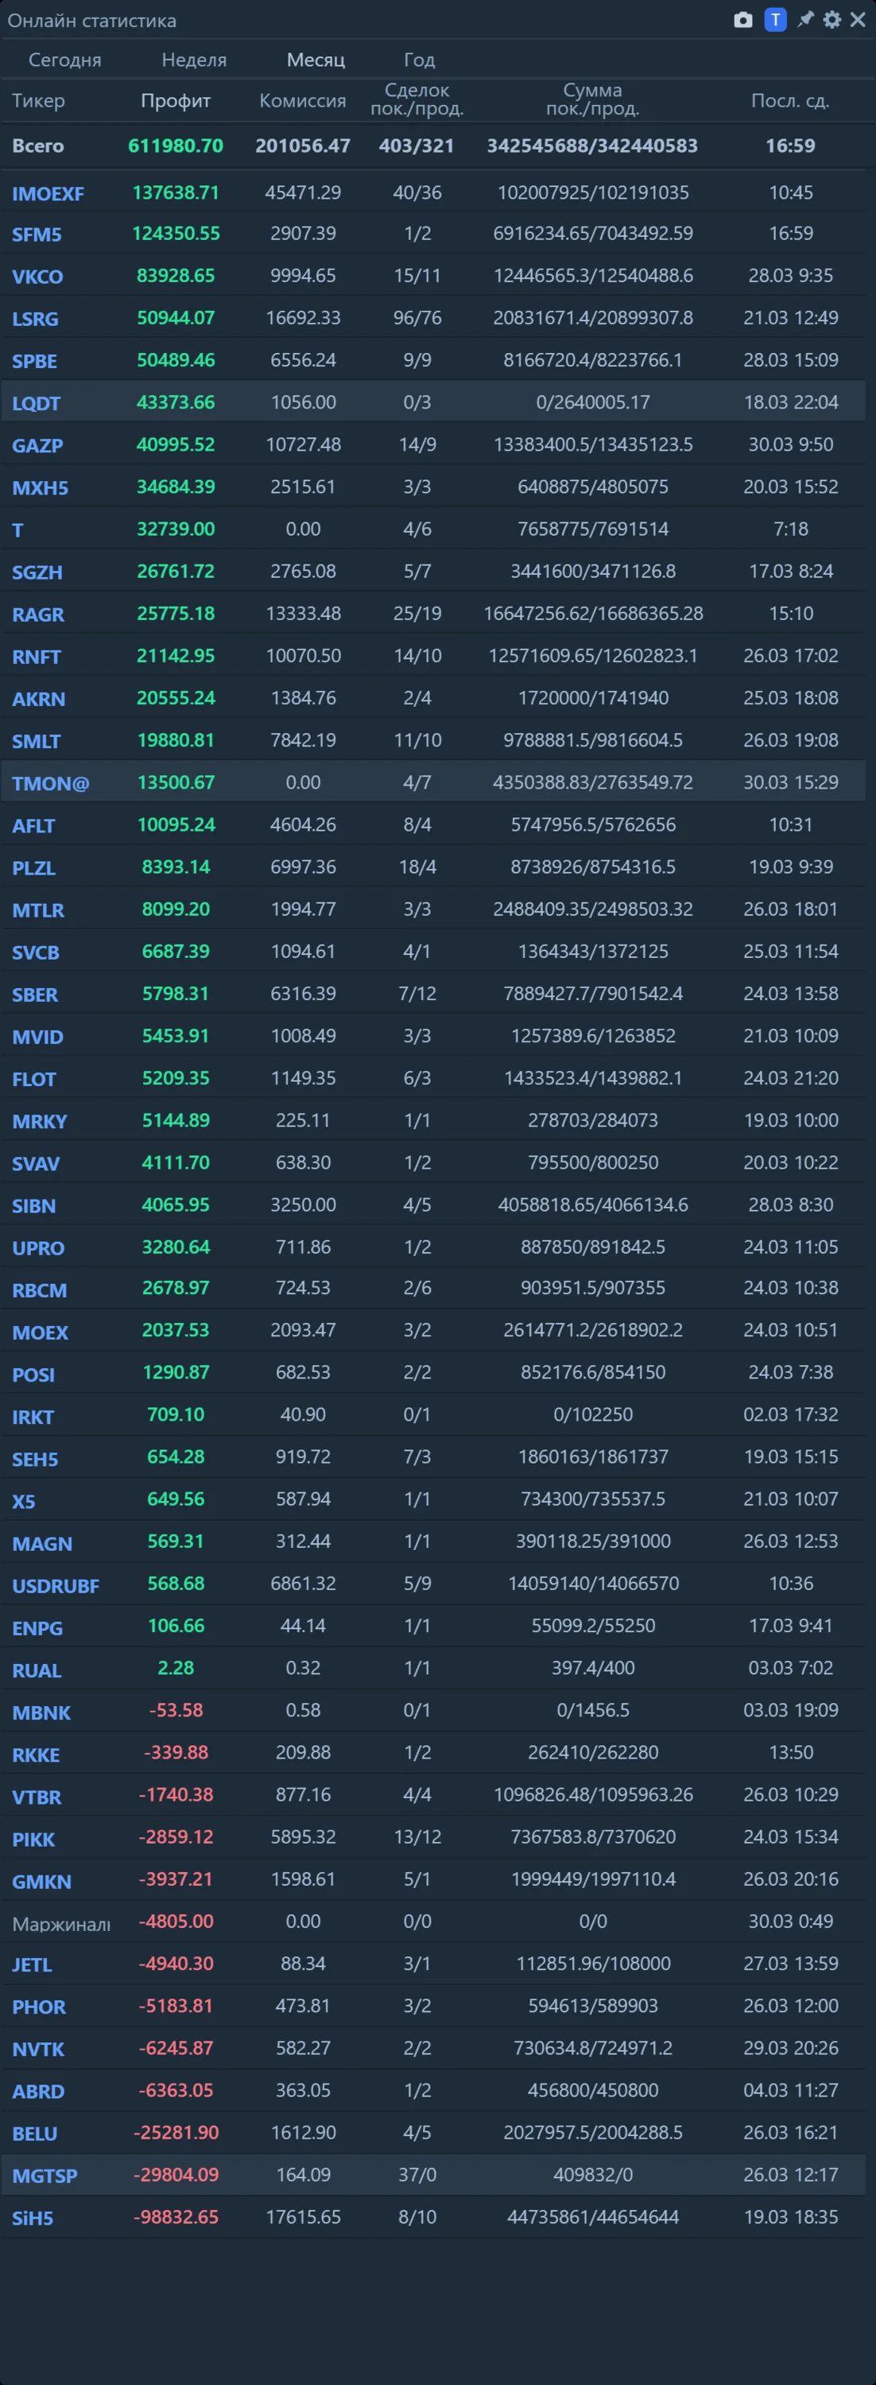This screenshot has width=876, height=2385.
Task: Select the AFLT ticker
Action: 33,826
